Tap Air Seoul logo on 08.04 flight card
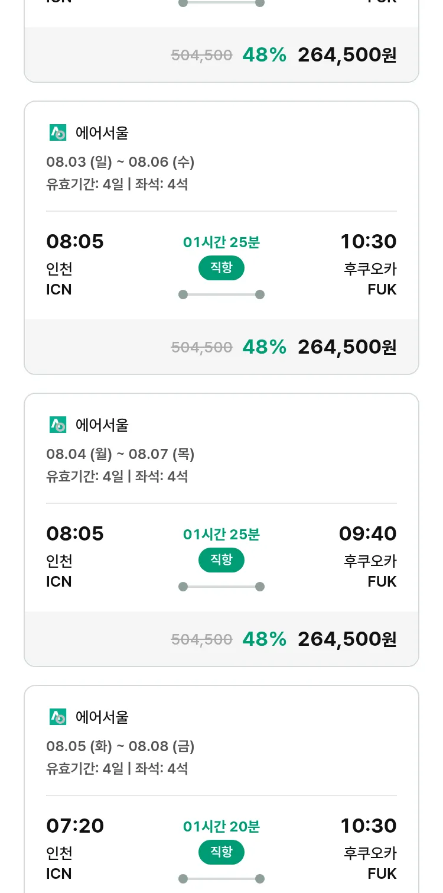443x893 pixels. tap(58, 425)
